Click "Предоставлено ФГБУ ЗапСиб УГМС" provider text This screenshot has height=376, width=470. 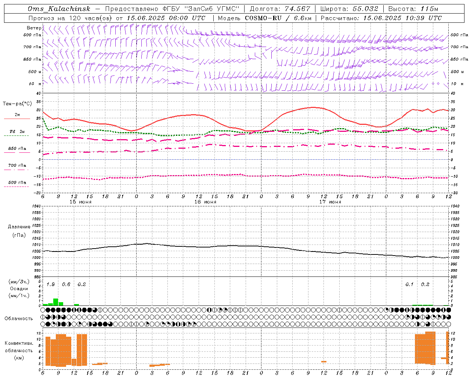pyautogui.click(x=172, y=9)
